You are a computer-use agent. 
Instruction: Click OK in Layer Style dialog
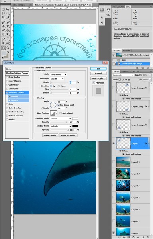pyautogui.click(x=98, y=69)
